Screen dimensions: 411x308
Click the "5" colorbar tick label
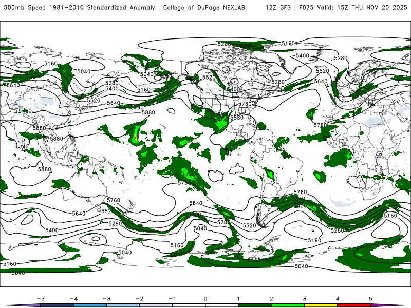click(x=370, y=299)
